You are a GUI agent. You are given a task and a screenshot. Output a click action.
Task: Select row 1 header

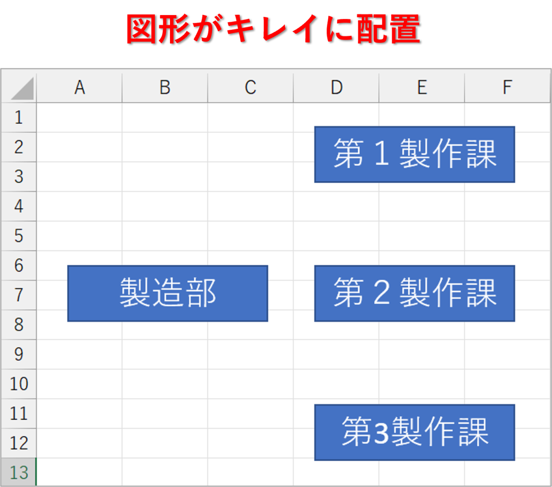click(x=19, y=117)
